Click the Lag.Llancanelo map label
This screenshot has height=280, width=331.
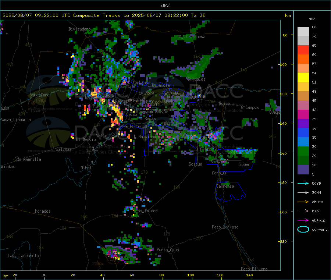(x=23, y=256)
